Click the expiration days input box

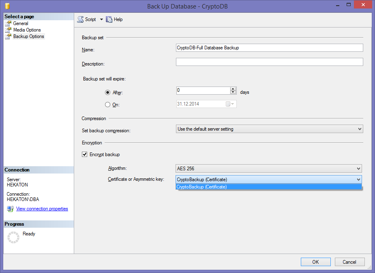coord(203,91)
